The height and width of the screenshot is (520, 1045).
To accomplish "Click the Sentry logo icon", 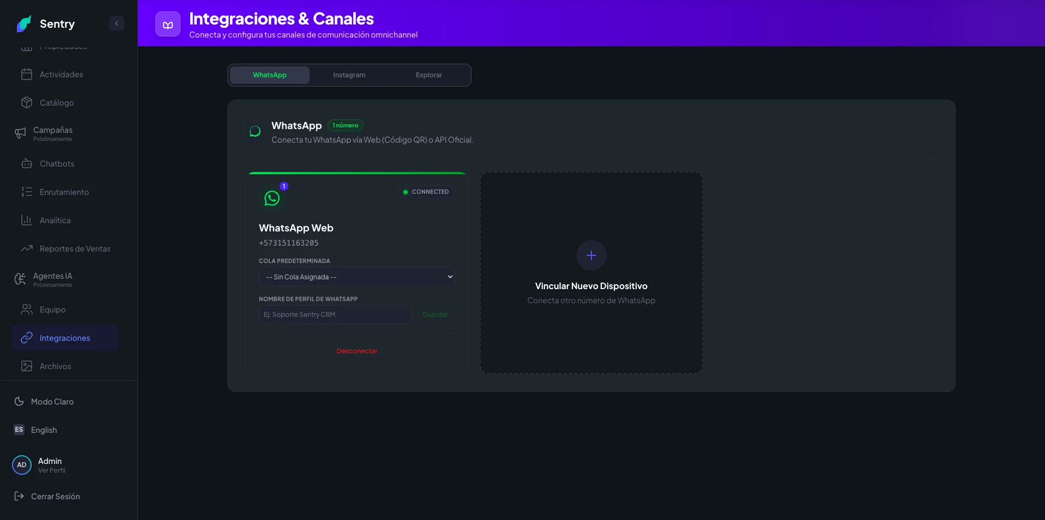I will 23,23.
